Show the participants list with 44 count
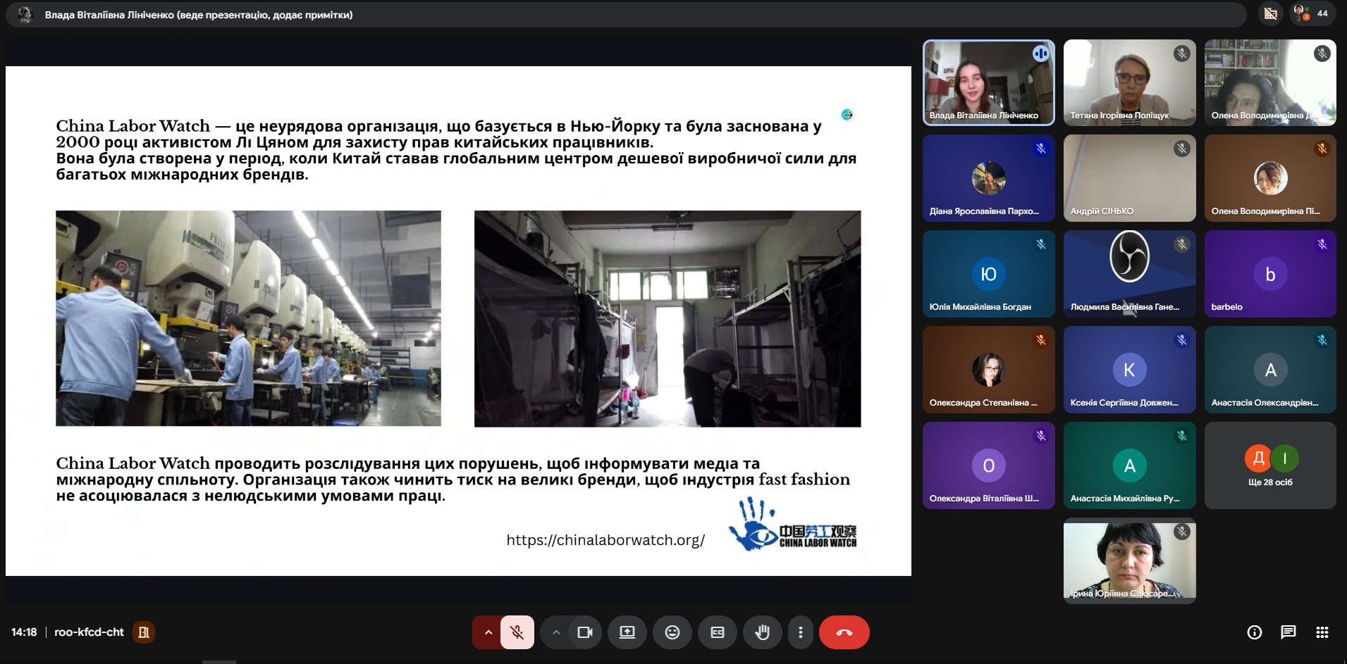Screen dimensions: 1347x664 click(x=1312, y=13)
